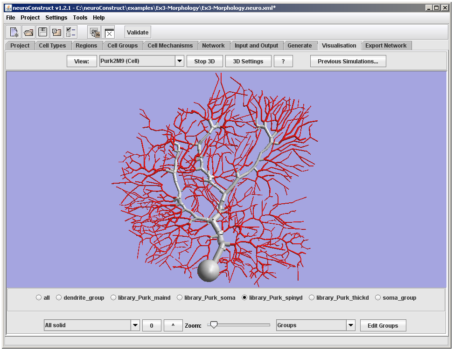Click the New Project icon
Screen dimensions: 453x351
(x=14, y=32)
